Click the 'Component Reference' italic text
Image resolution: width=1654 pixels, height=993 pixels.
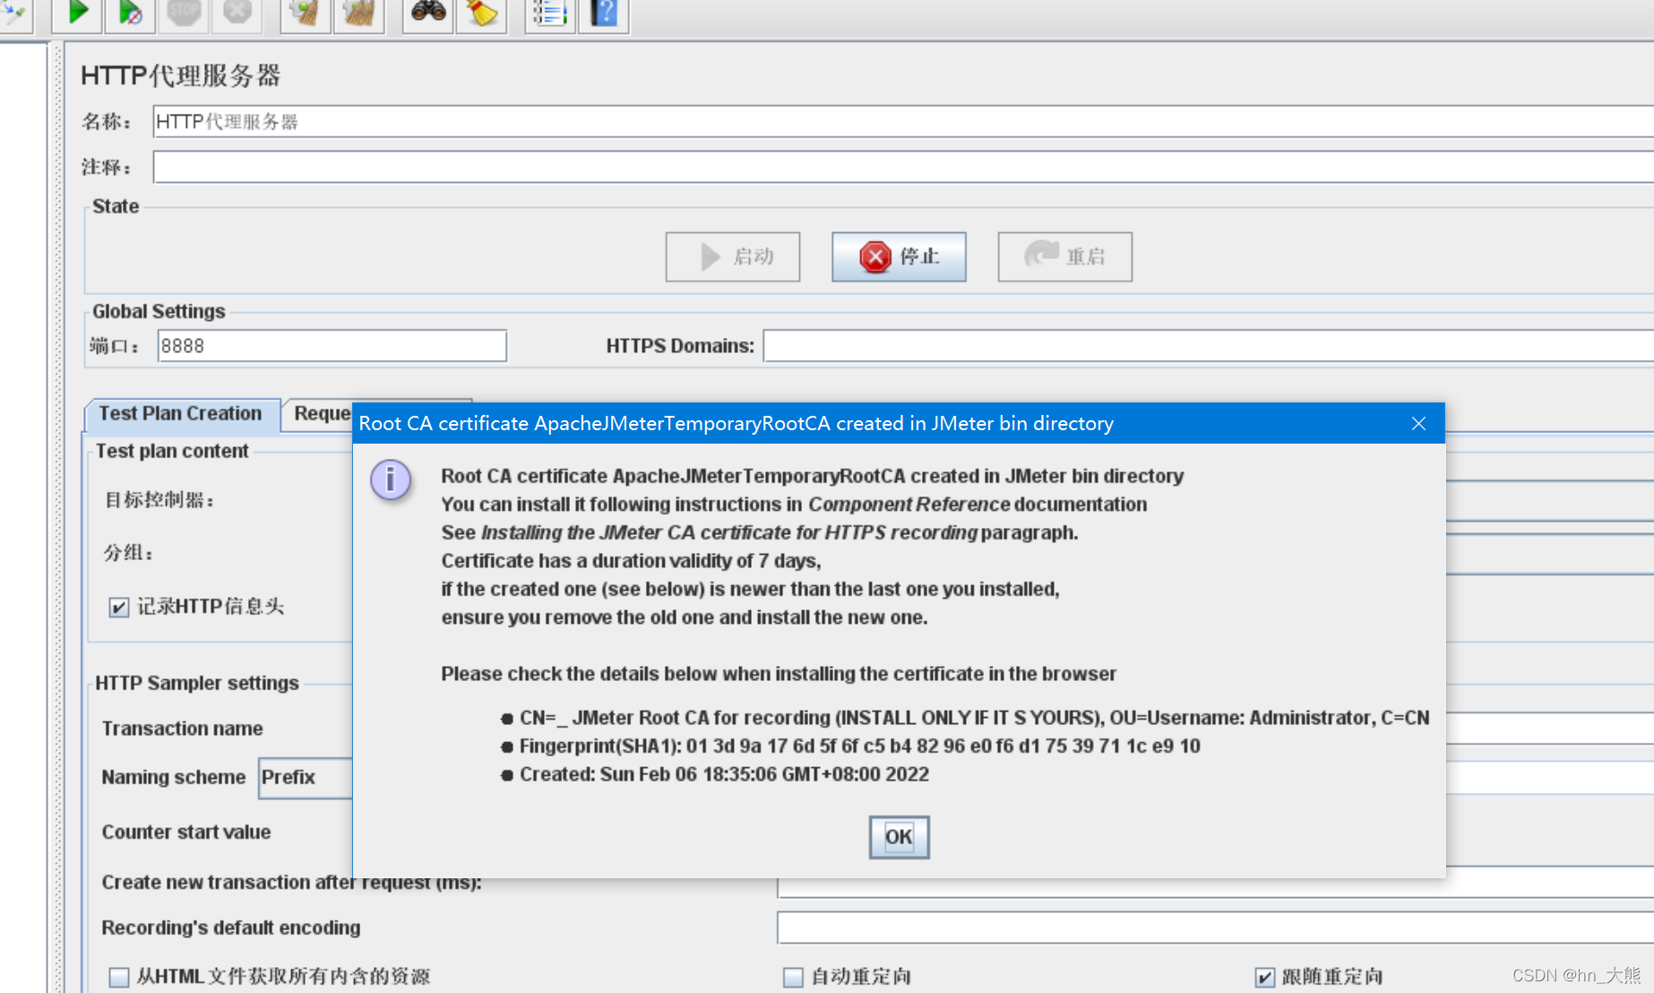pyautogui.click(x=909, y=505)
